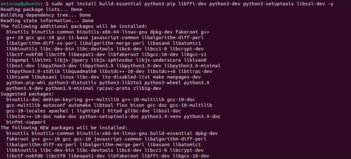
Task: Click the following NEW packages heading
Action: pyautogui.click(x=64, y=128)
